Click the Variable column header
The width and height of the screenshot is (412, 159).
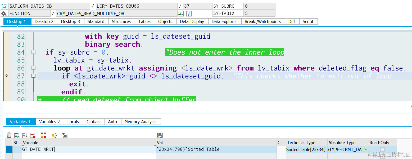[x=89, y=143]
